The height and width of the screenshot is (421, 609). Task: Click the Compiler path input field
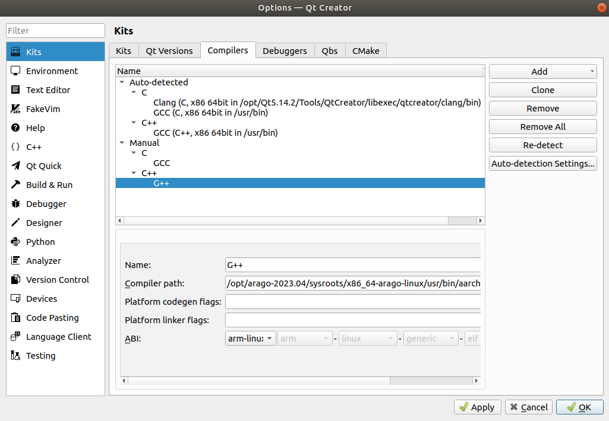pyautogui.click(x=352, y=283)
